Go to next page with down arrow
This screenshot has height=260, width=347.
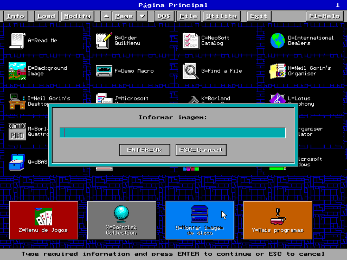click(142, 16)
